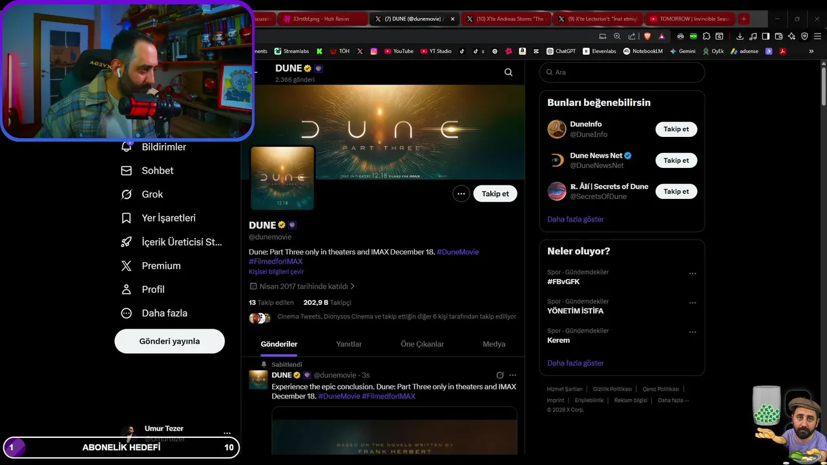
Task: Click Grok icon on pinned DUNE post
Action: [x=499, y=375]
